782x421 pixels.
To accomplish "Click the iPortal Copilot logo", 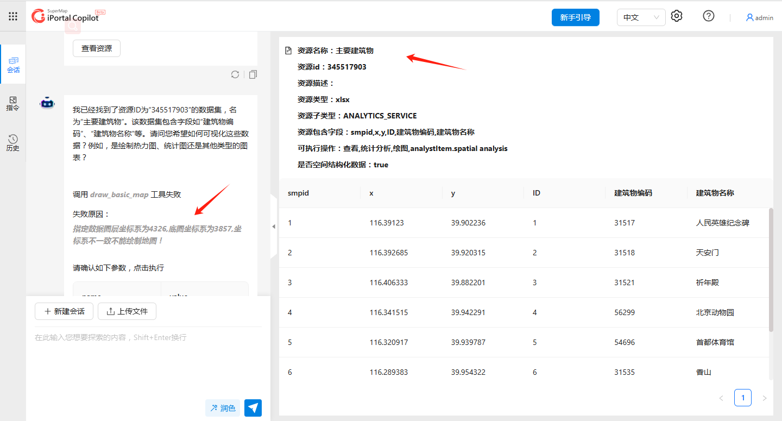I will click(66, 16).
